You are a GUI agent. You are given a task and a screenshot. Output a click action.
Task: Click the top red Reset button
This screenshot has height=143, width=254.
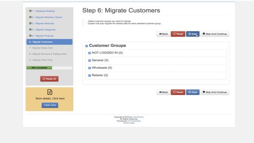coord(178,34)
